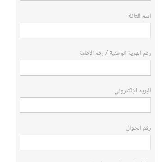Image resolution: width=162 pixels, height=162 pixels.
Task: Click the اسم العائلة label text
Action: (139, 16)
